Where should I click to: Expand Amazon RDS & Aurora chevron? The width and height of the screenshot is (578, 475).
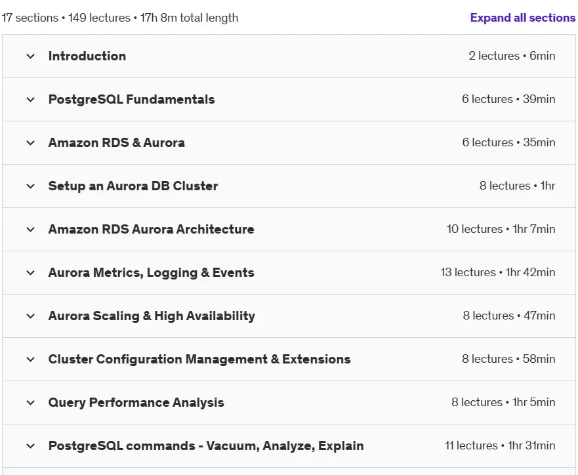pos(31,143)
